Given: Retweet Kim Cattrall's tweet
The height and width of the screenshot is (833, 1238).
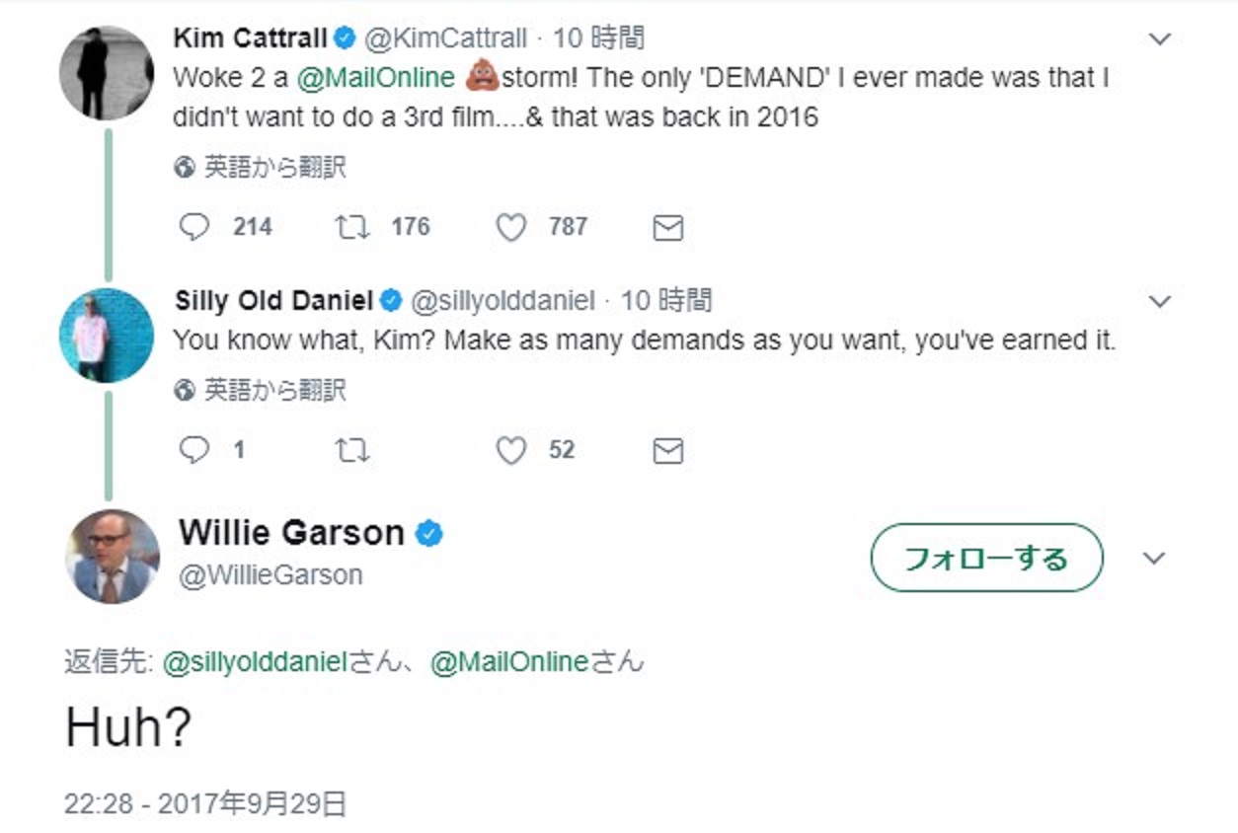Looking at the screenshot, I should [x=352, y=228].
